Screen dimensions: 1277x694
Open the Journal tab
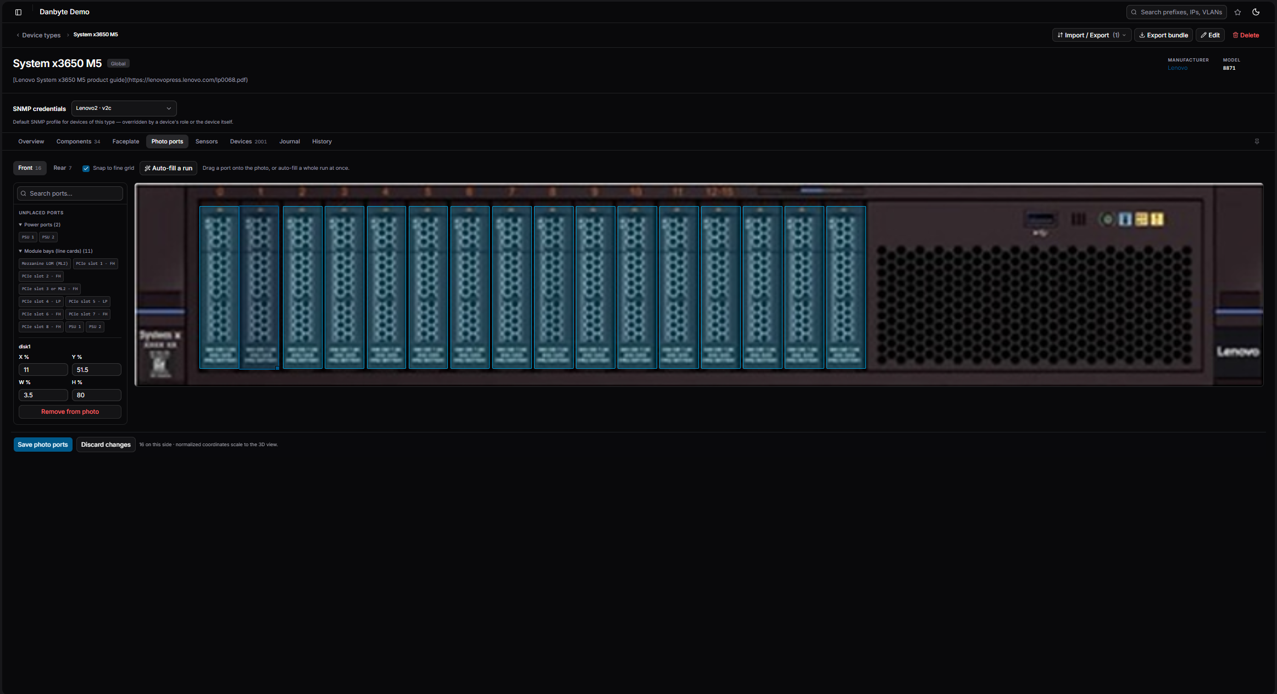(x=290, y=142)
